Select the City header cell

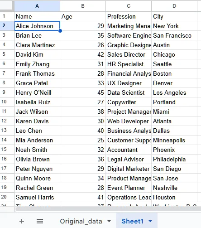[x=174, y=16]
